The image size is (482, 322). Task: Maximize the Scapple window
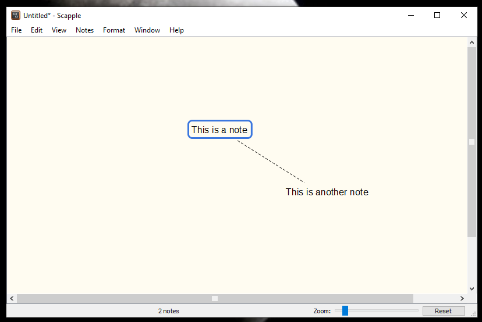437,16
